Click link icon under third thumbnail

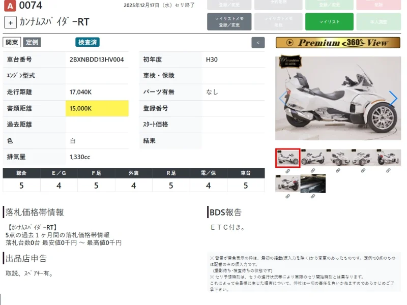tap(338, 170)
